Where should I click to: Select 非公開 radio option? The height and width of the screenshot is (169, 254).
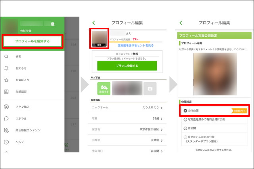click(185, 128)
